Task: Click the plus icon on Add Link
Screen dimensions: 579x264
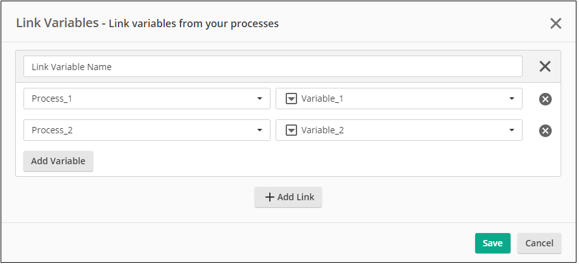Action: 270,197
